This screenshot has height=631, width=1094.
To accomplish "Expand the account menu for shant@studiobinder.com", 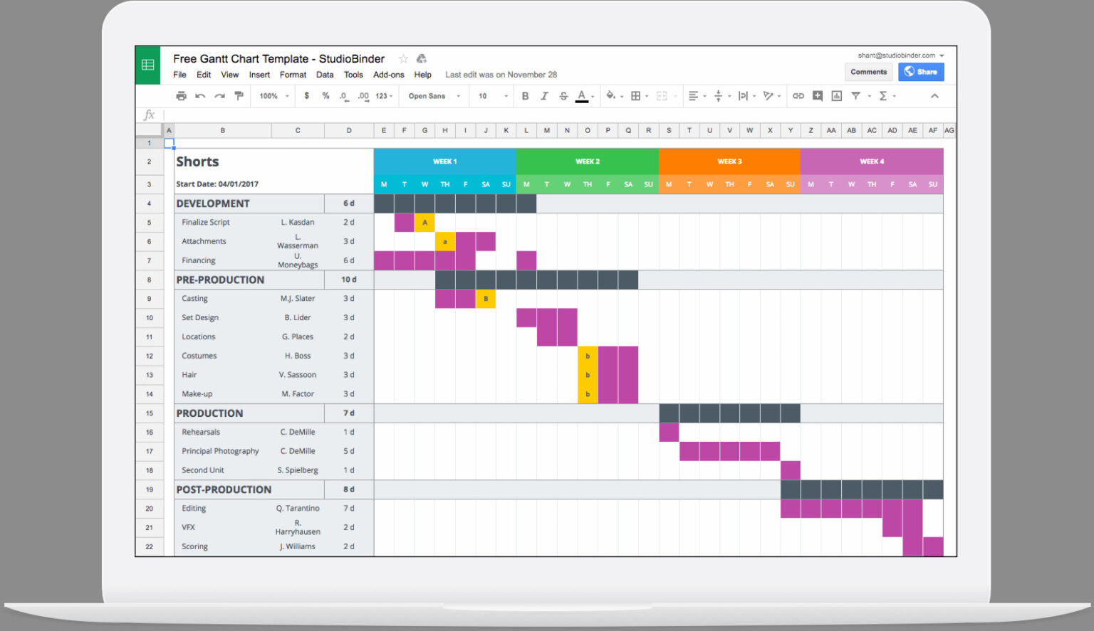I will pos(942,55).
